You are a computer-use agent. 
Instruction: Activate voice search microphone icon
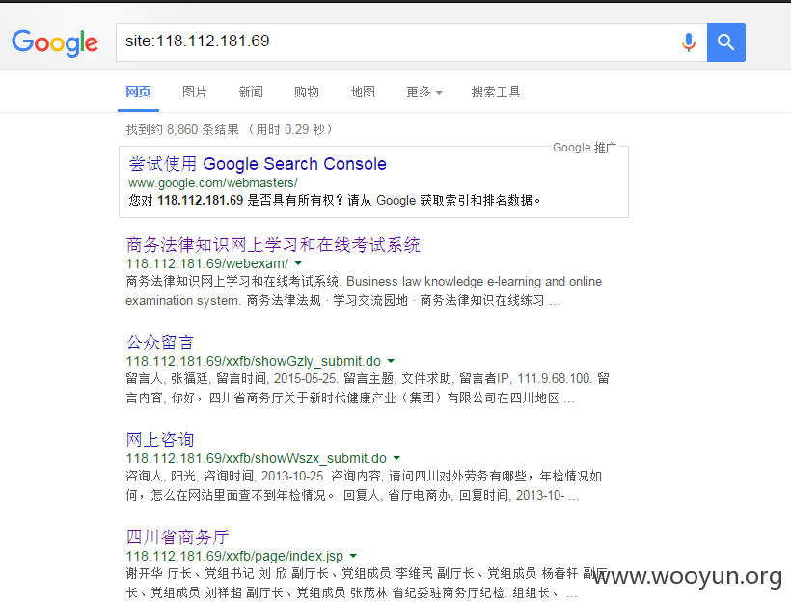[x=688, y=42]
